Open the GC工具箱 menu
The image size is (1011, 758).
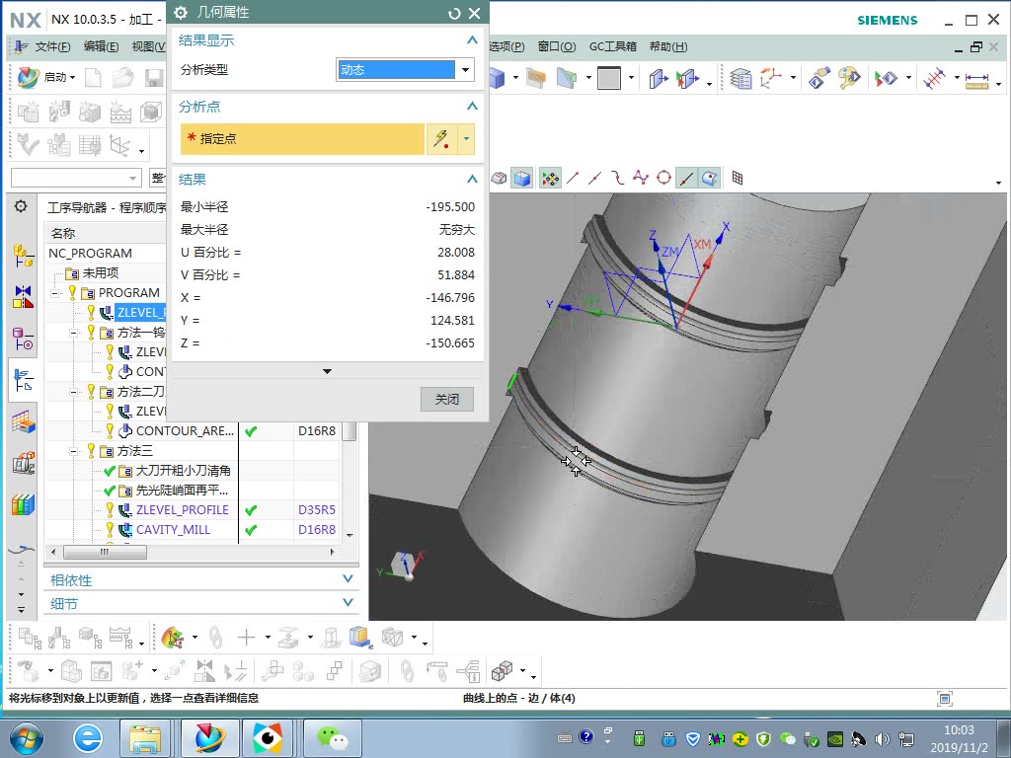612,46
